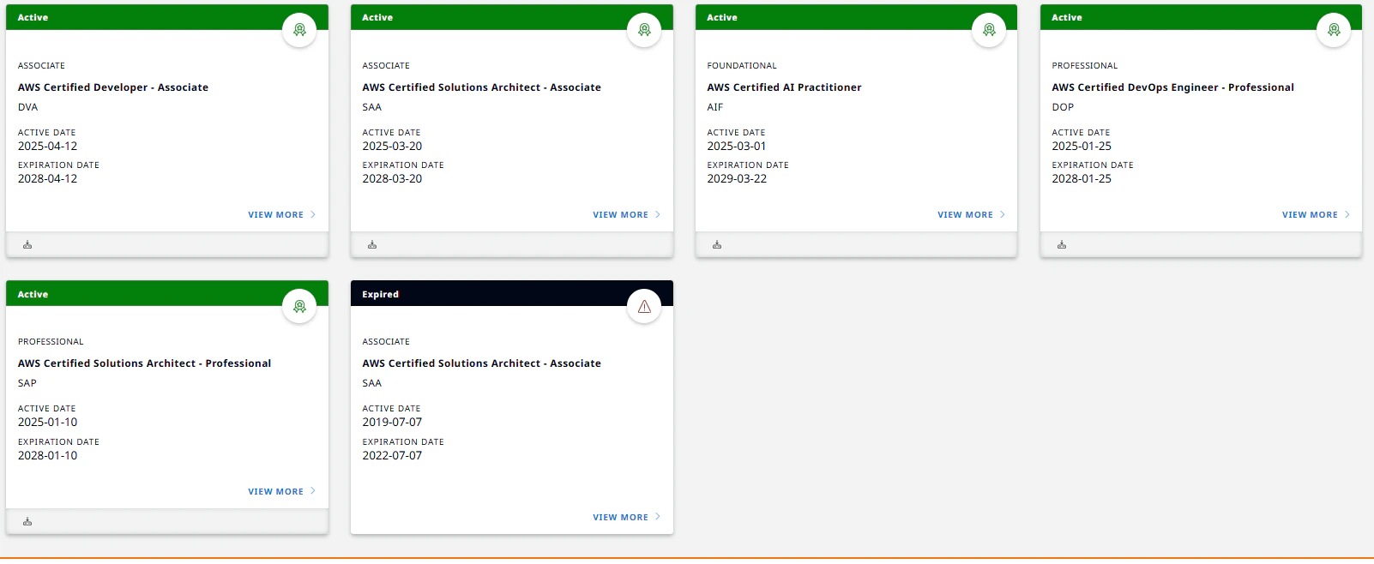Open View More on active SAA card
This screenshot has height=564, width=1374.
[x=621, y=215]
